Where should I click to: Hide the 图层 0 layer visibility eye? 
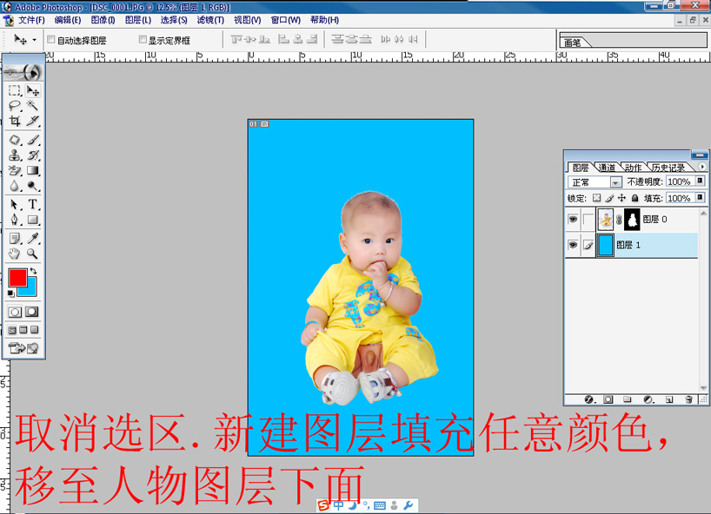click(x=574, y=220)
